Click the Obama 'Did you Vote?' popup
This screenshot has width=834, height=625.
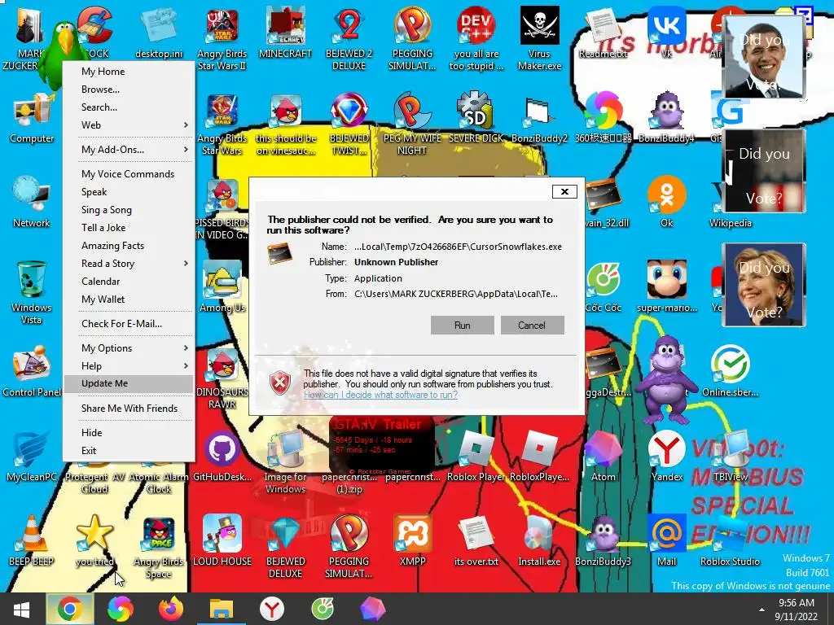click(x=764, y=57)
